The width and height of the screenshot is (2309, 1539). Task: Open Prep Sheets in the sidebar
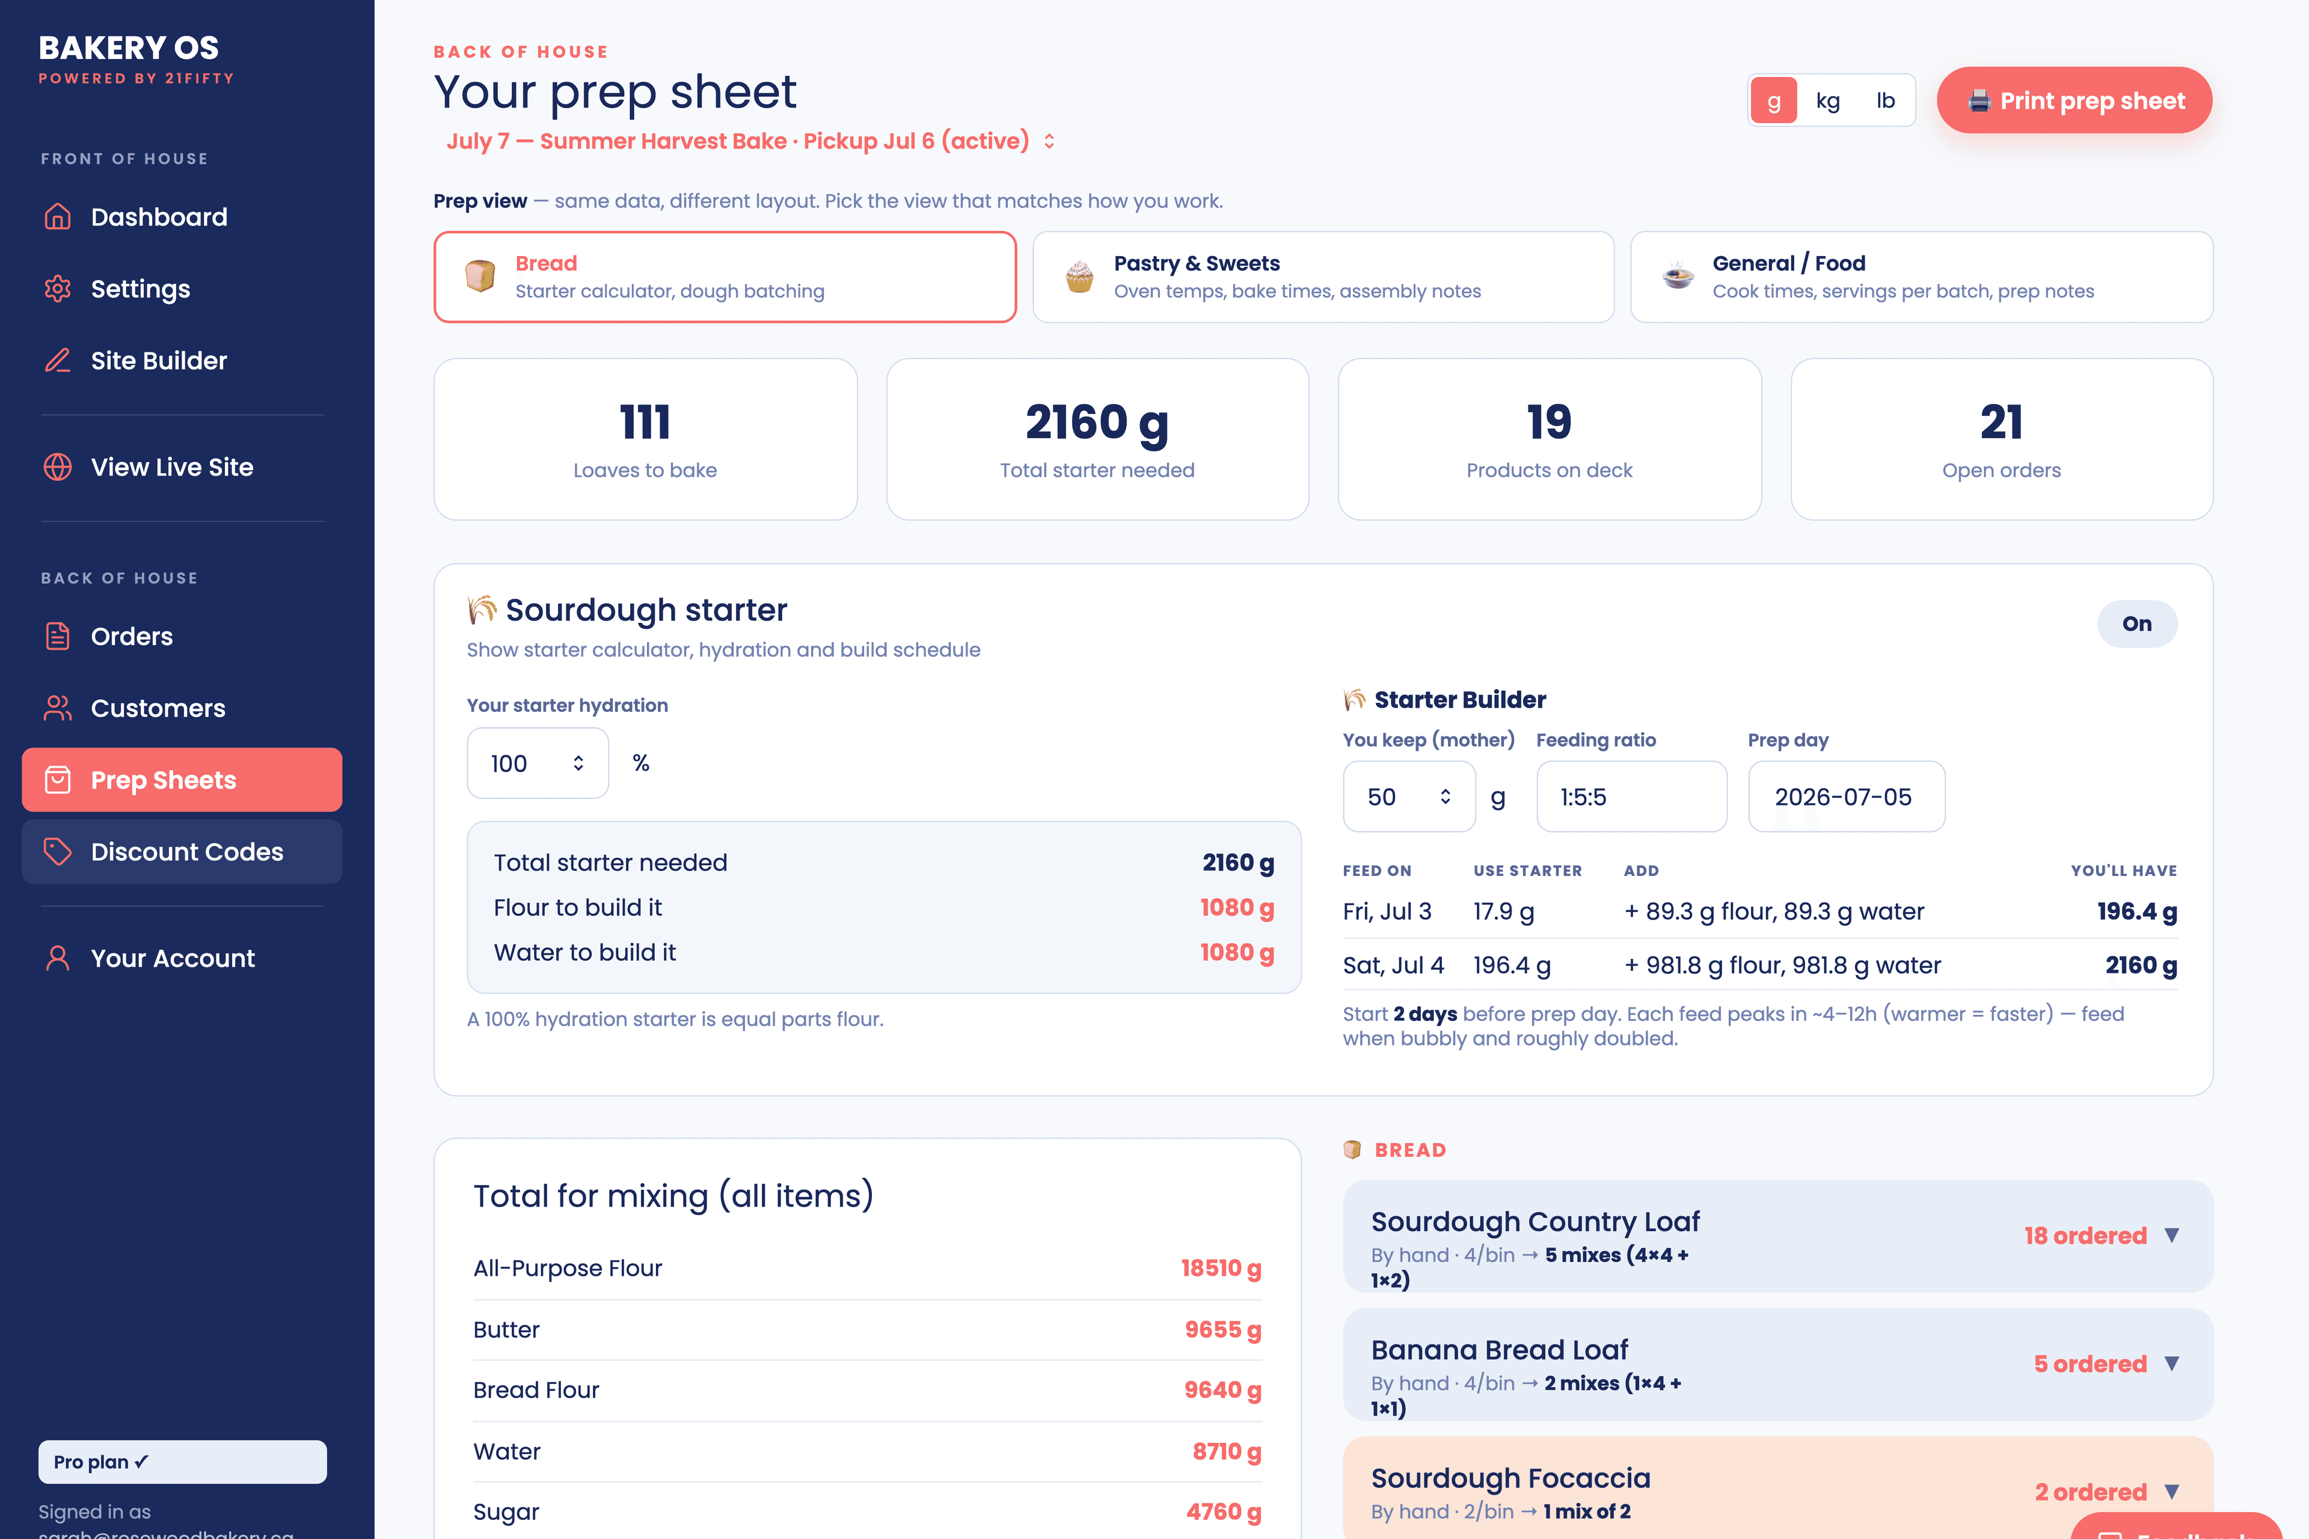coord(182,780)
